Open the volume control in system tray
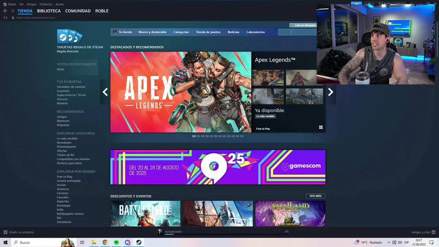 tap(400, 243)
